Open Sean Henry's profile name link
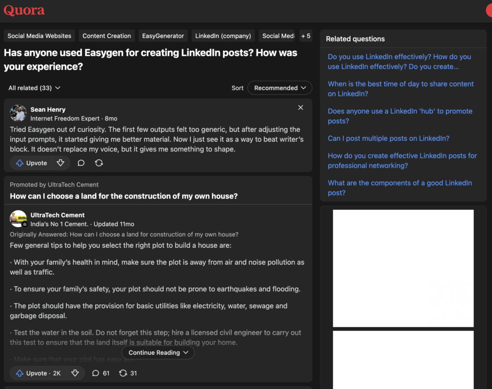Viewport: 492px width, 389px height. (48, 110)
